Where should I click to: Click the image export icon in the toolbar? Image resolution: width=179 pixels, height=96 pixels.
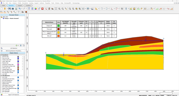(x=92, y=9)
